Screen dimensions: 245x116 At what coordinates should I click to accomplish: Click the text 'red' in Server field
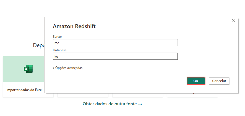tap(57, 43)
